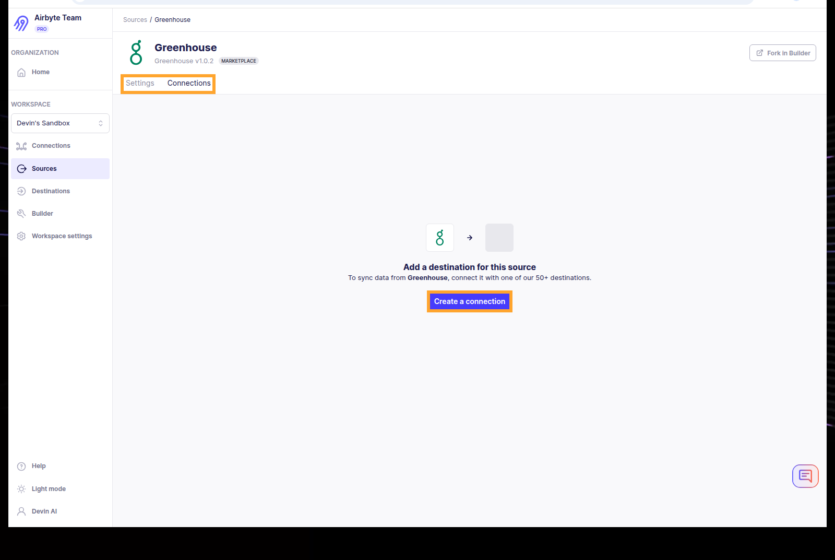
Task: Click the Create a connection button
Action: (x=470, y=301)
